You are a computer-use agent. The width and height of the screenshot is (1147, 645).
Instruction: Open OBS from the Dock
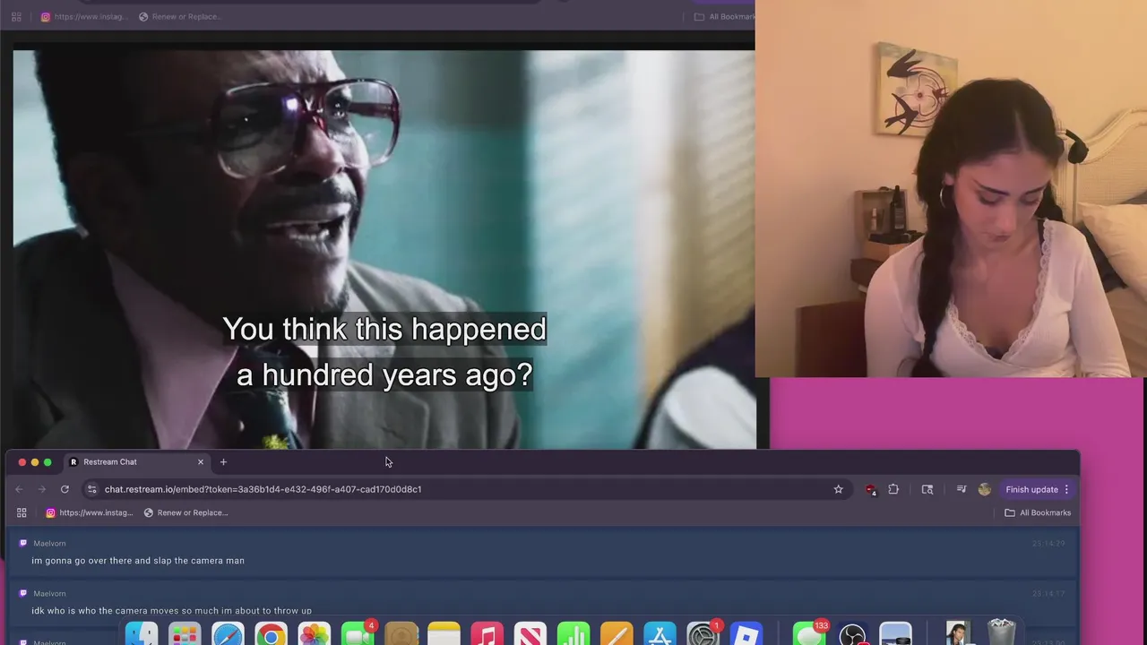(852, 633)
